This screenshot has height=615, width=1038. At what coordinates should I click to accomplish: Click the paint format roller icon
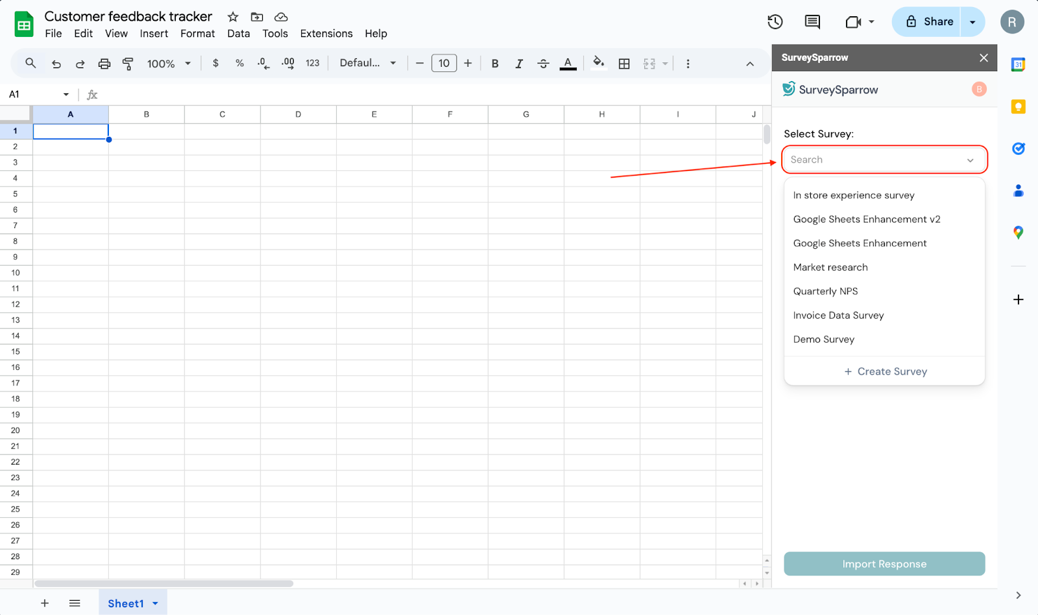click(128, 64)
